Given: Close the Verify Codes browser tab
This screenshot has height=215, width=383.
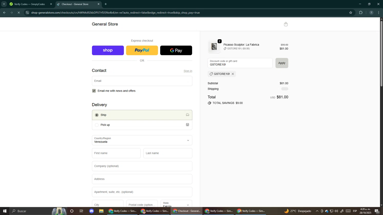Looking at the screenshot, I should [51, 4].
